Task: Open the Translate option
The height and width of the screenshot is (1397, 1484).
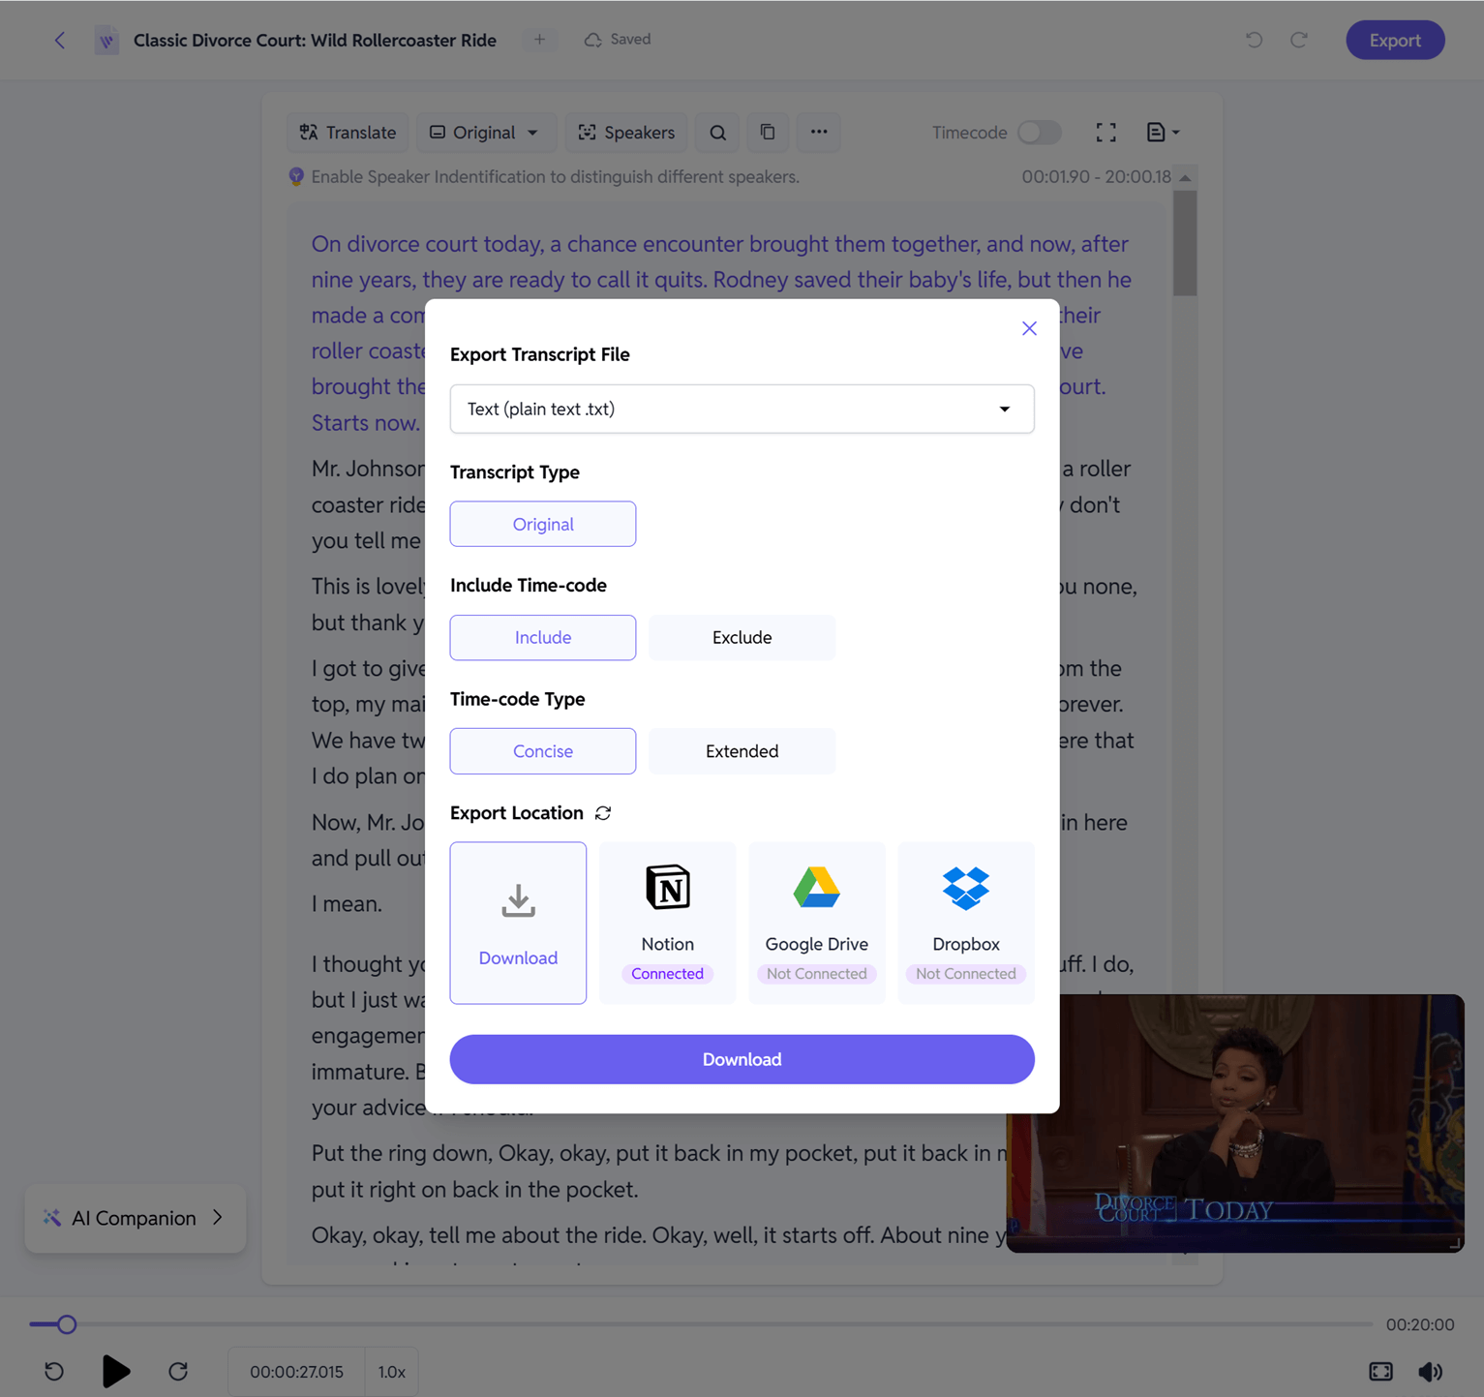Action: pyautogui.click(x=348, y=133)
